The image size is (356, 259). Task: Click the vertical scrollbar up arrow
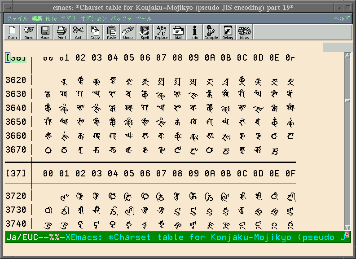347,55
